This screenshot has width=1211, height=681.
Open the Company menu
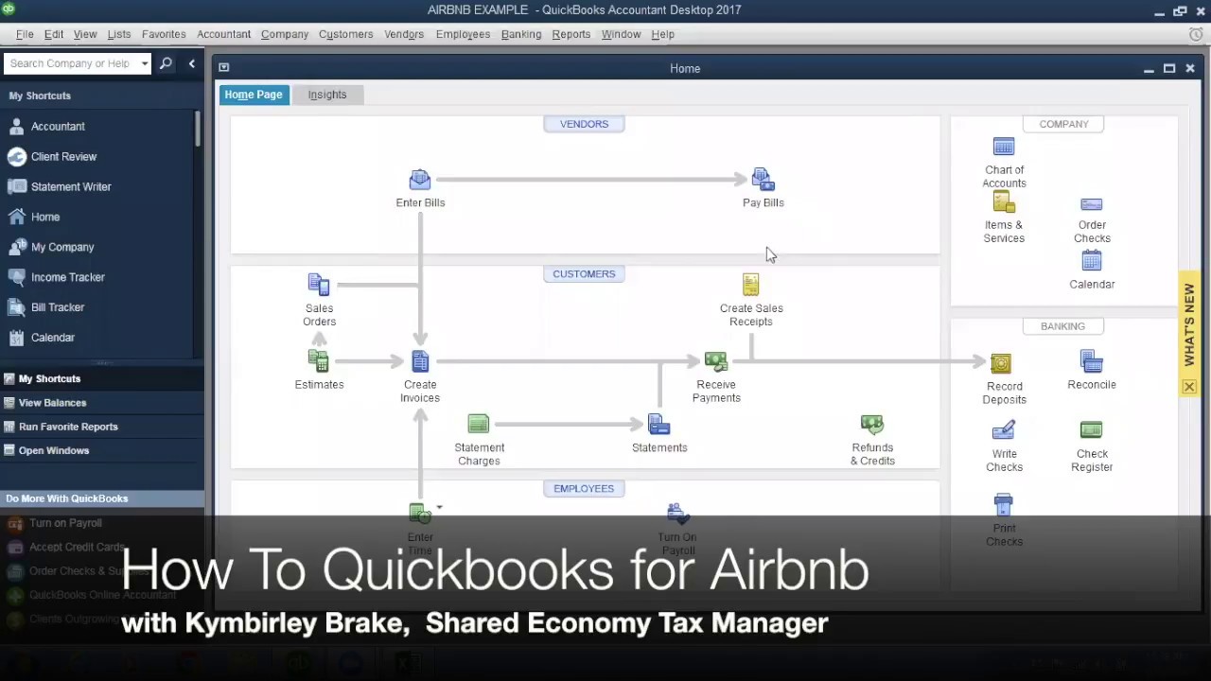285,34
